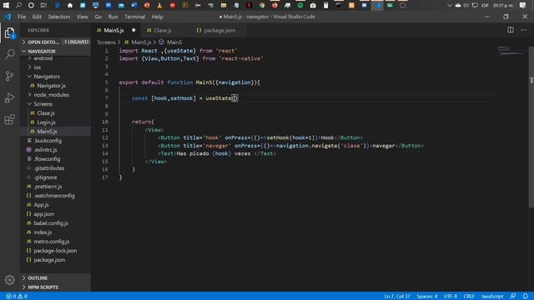Switch to the MainS.js editor tab
Screen dimensions: 534x300
(113, 30)
